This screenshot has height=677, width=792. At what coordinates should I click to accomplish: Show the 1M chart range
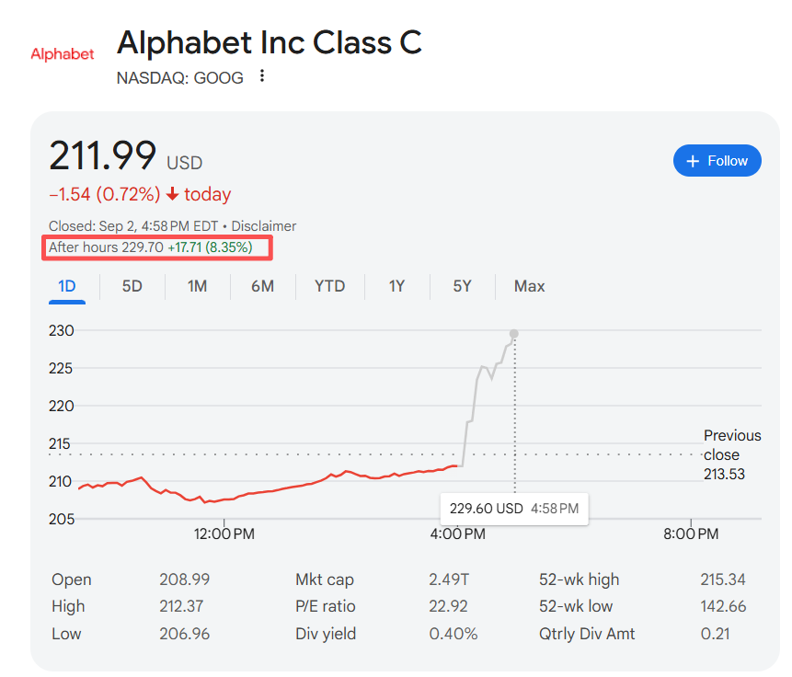[x=197, y=286]
